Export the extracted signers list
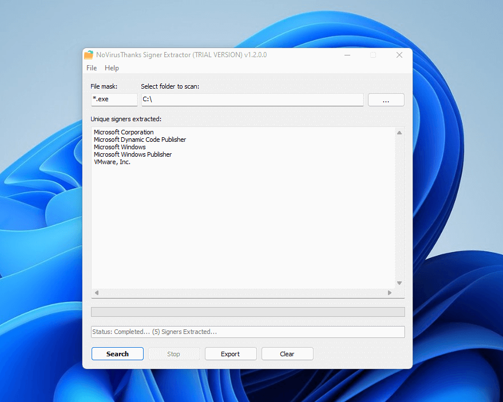The height and width of the screenshot is (402, 503). (x=231, y=354)
